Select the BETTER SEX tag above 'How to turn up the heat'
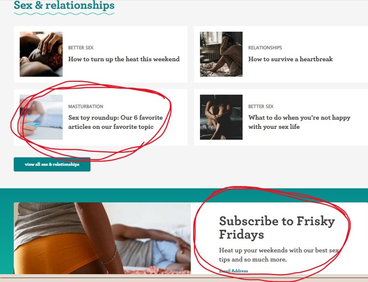This screenshot has width=368, height=282. [81, 48]
